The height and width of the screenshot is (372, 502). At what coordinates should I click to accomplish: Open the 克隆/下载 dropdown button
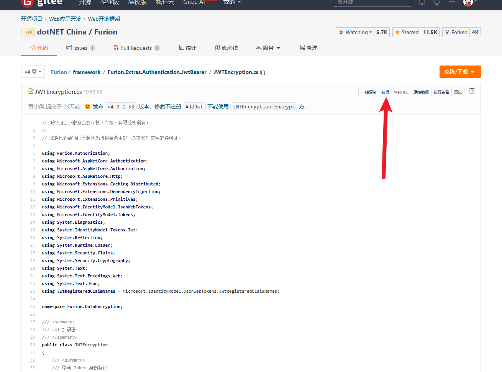click(x=460, y=72)
